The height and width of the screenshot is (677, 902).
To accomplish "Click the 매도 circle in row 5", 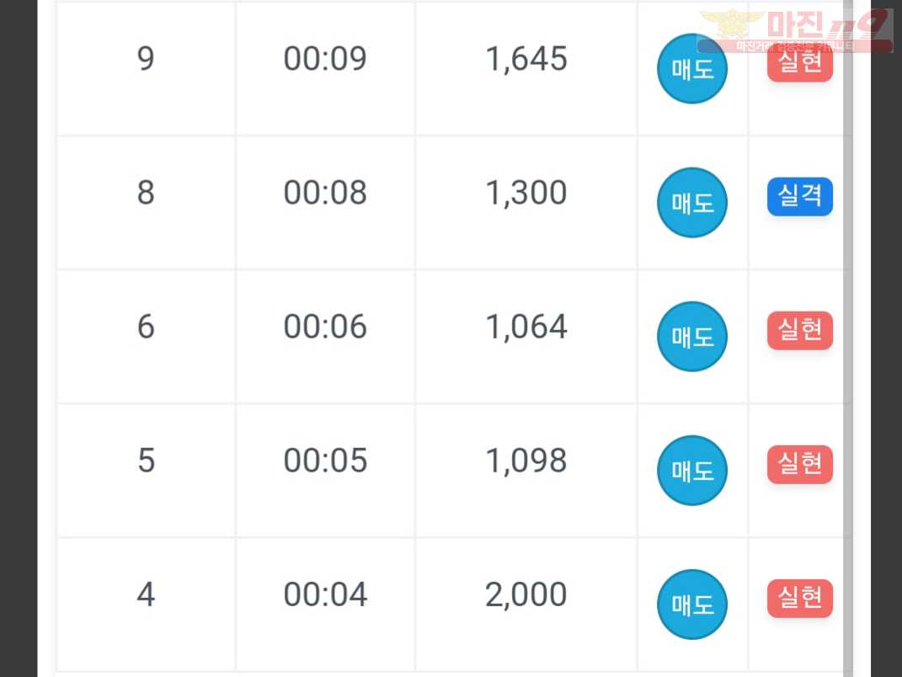I will (692, 471).
